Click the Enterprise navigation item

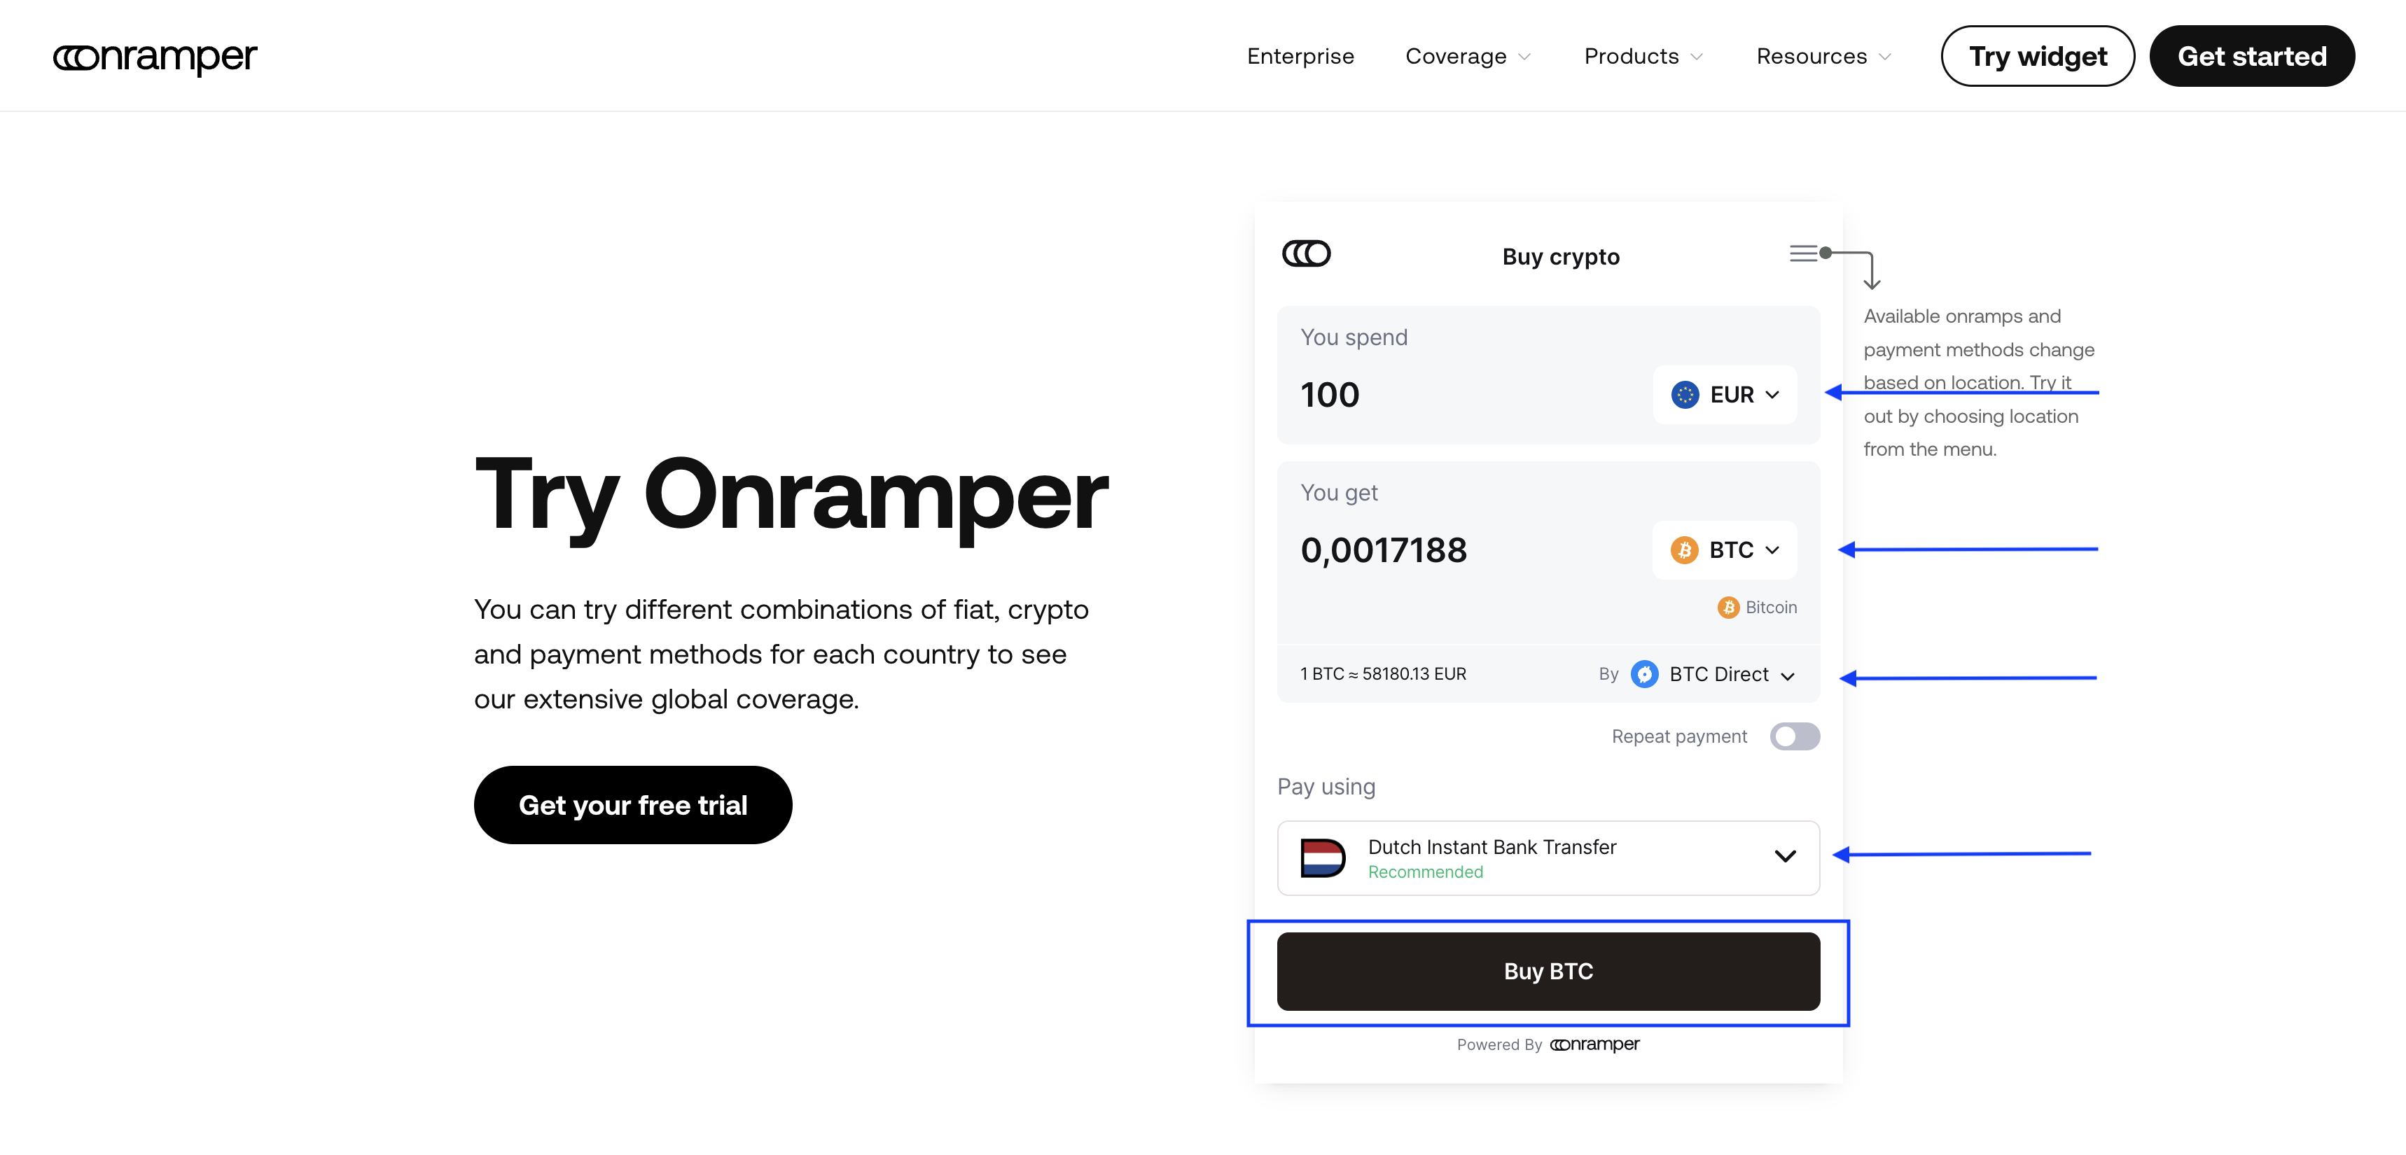pyautogui.click(x=1300, y=56)
